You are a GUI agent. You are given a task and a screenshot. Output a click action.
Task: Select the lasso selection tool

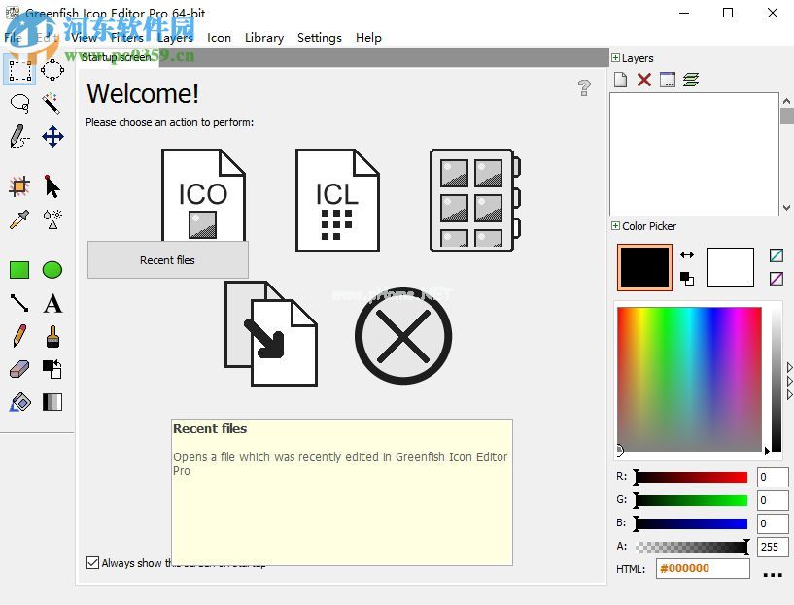(19, 103)
